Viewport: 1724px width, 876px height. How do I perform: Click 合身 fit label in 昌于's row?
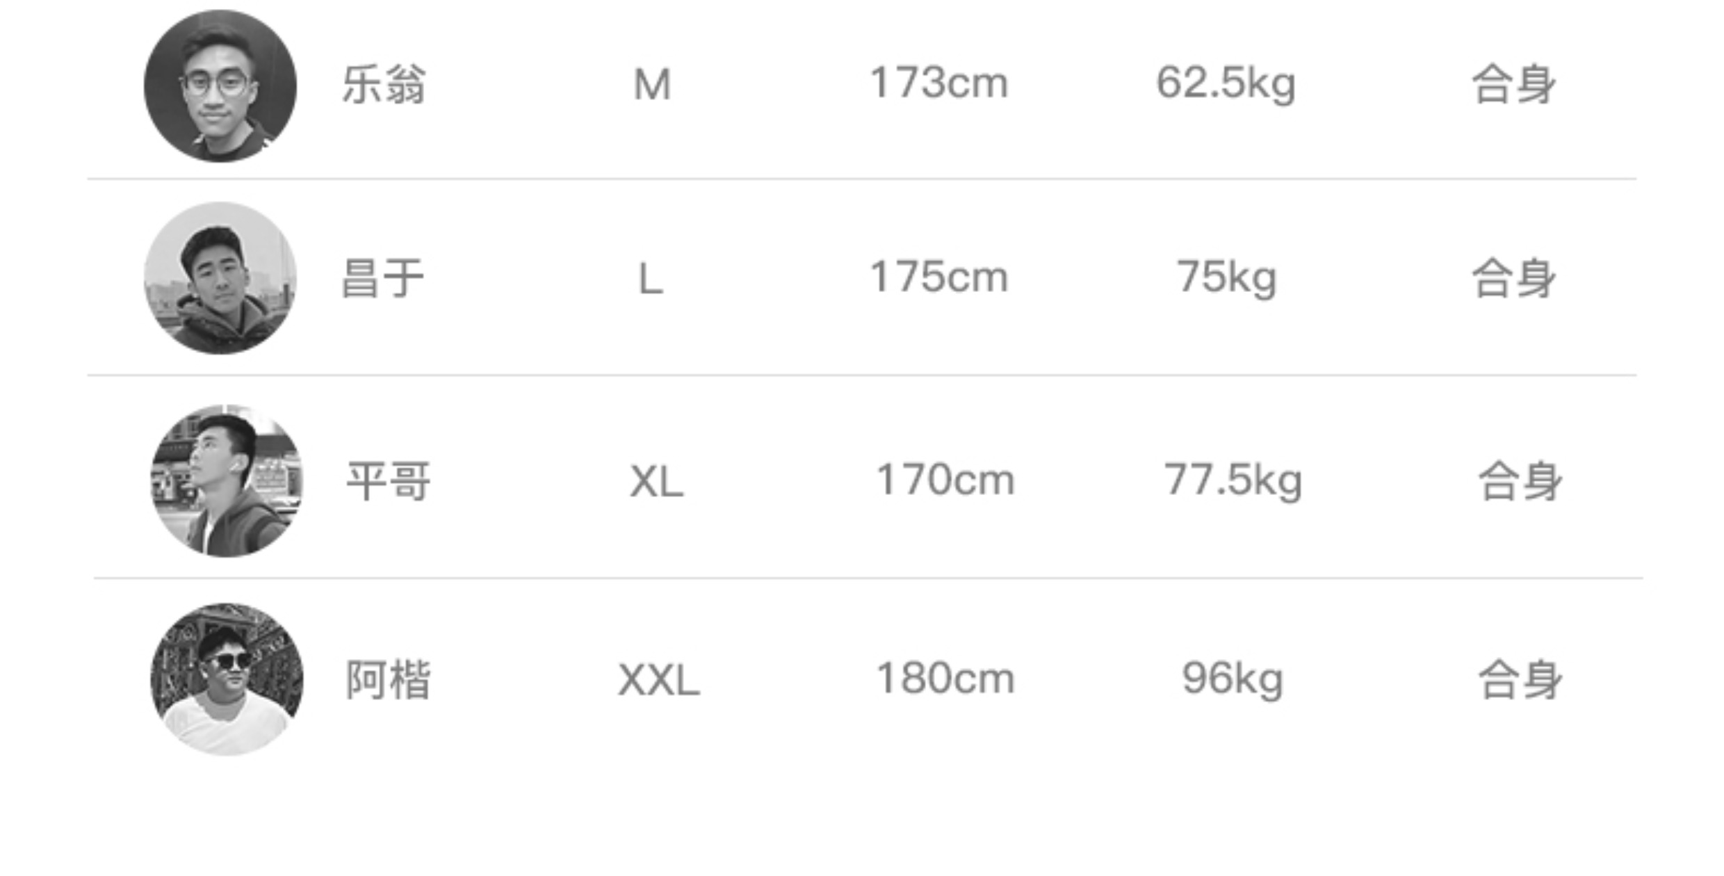click(x=1513, y=278)
